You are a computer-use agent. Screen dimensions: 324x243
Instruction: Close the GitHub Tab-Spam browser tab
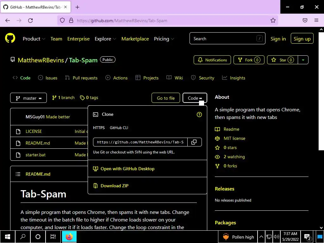coord(65,7)
